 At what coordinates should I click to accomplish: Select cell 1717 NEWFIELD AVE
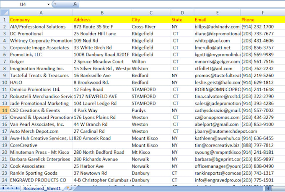tap(102, 97)
